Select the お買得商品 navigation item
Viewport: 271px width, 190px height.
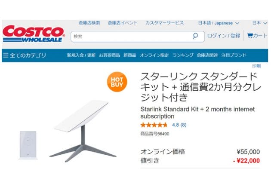coord(109,55)
